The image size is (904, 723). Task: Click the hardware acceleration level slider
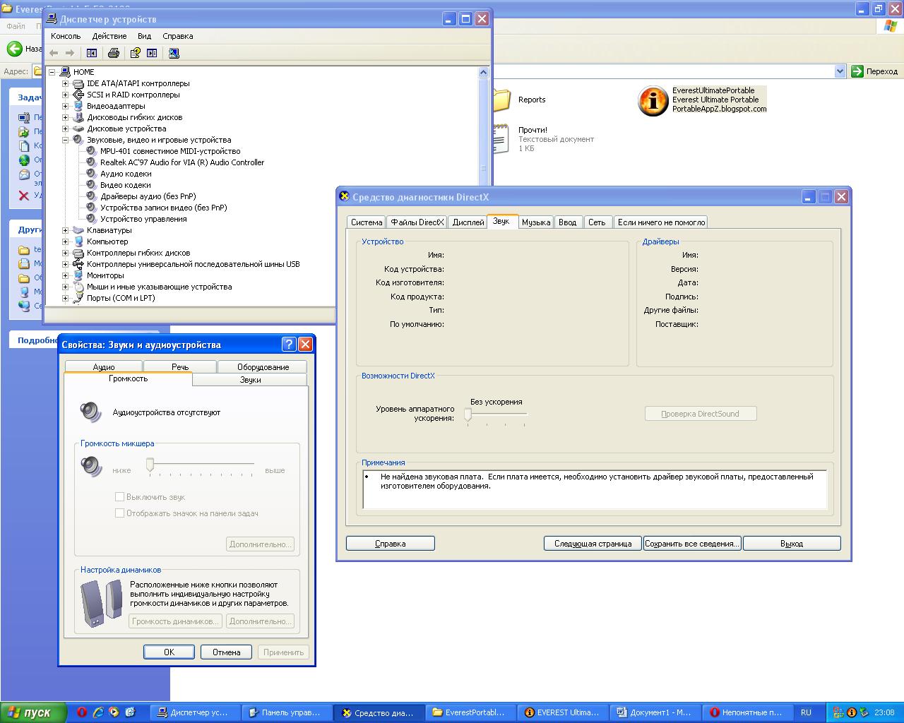point(468,415)
